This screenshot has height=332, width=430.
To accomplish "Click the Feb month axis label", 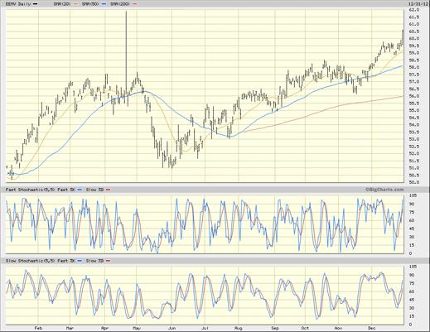I will 38,328.
